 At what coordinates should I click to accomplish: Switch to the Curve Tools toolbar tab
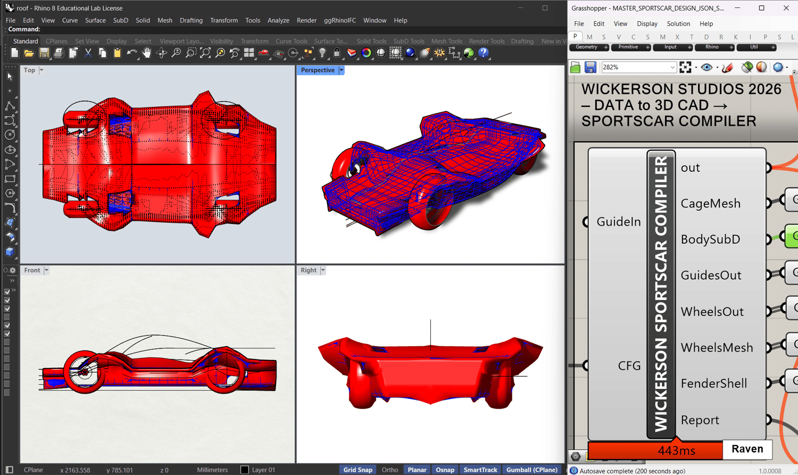pyautogui.click(x=292, y=41)
